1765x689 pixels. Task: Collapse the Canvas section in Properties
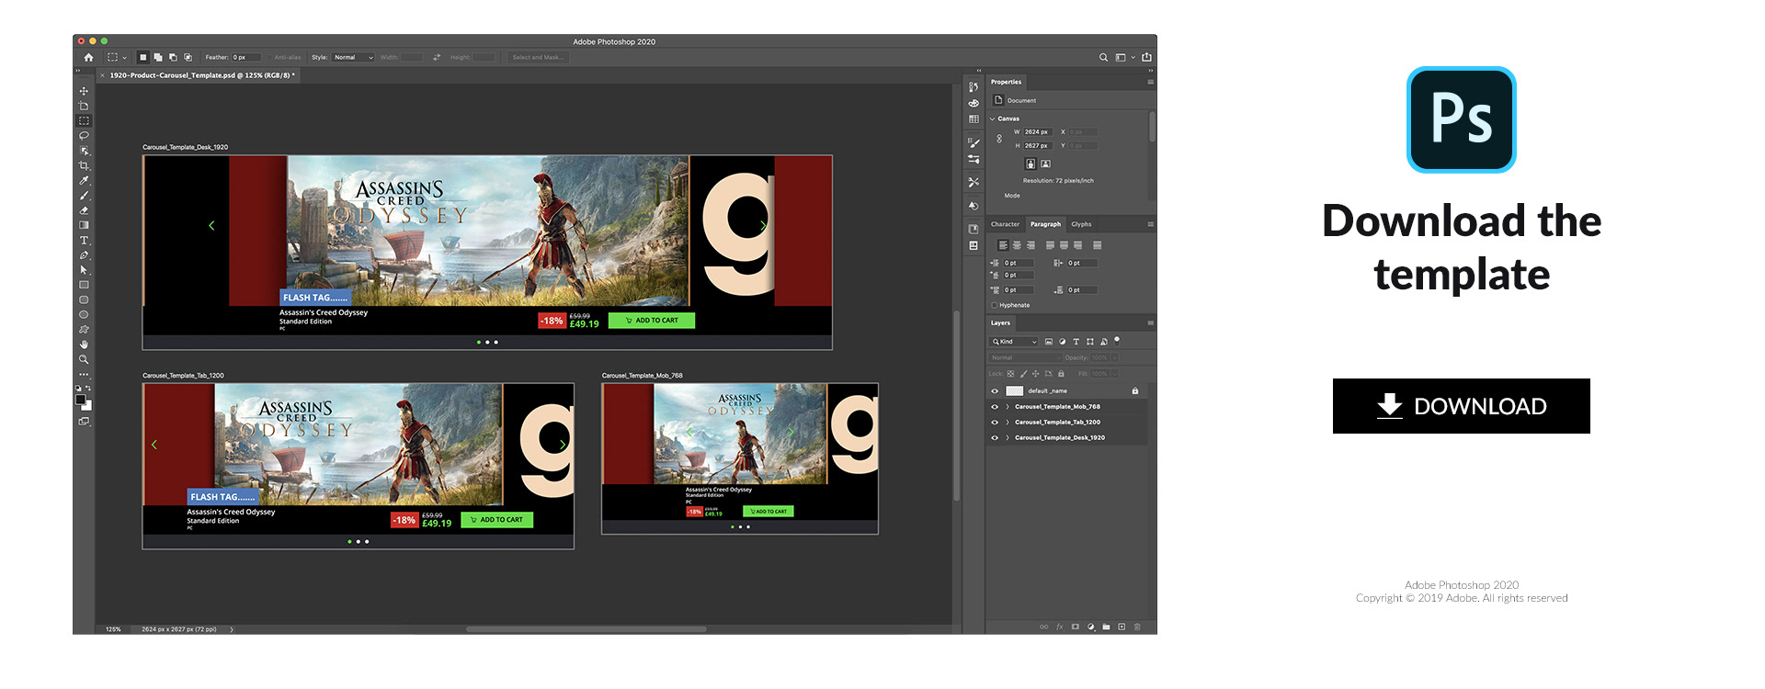[993, 119]
